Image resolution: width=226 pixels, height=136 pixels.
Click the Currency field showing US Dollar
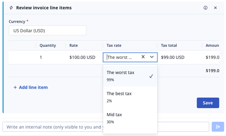coord(47,31)
